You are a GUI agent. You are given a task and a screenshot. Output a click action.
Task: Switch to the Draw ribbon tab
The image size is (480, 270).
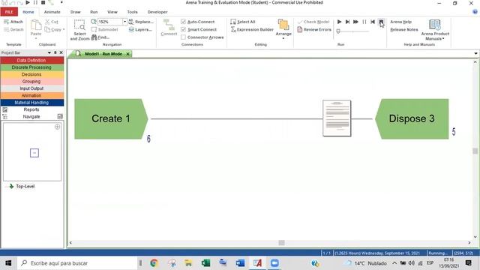pyautogui.click(x=75, y=12)
